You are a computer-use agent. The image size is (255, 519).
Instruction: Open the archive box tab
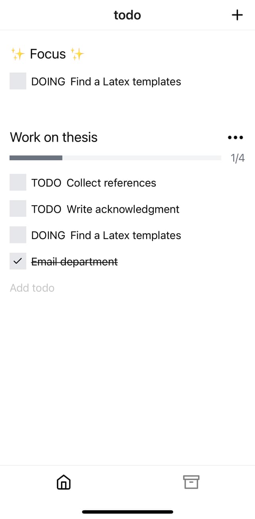click(191, 482)
